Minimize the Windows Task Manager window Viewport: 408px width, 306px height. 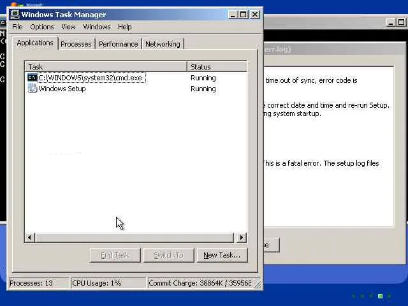[233, 15]
